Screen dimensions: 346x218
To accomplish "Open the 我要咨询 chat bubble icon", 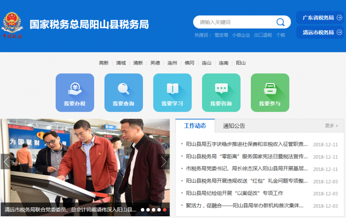I will [x=221, y=92].
